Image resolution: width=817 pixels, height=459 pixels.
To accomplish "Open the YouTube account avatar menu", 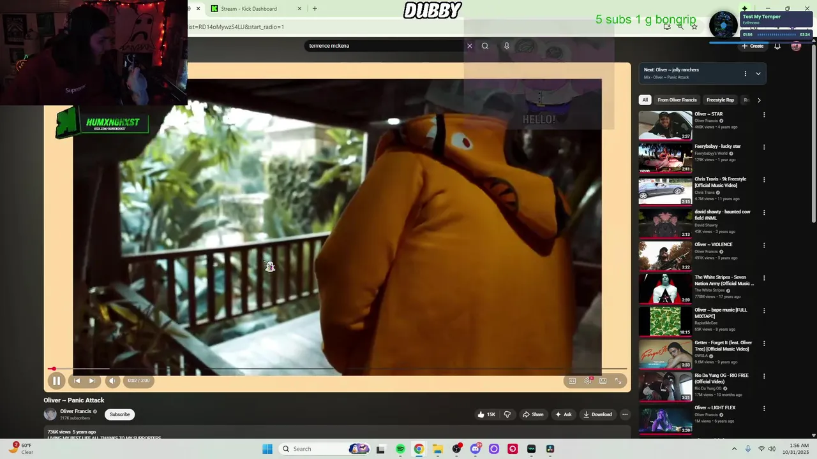I will (x=796, y=46).
